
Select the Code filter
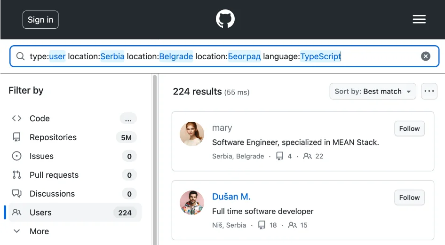(x=40, y=119)
